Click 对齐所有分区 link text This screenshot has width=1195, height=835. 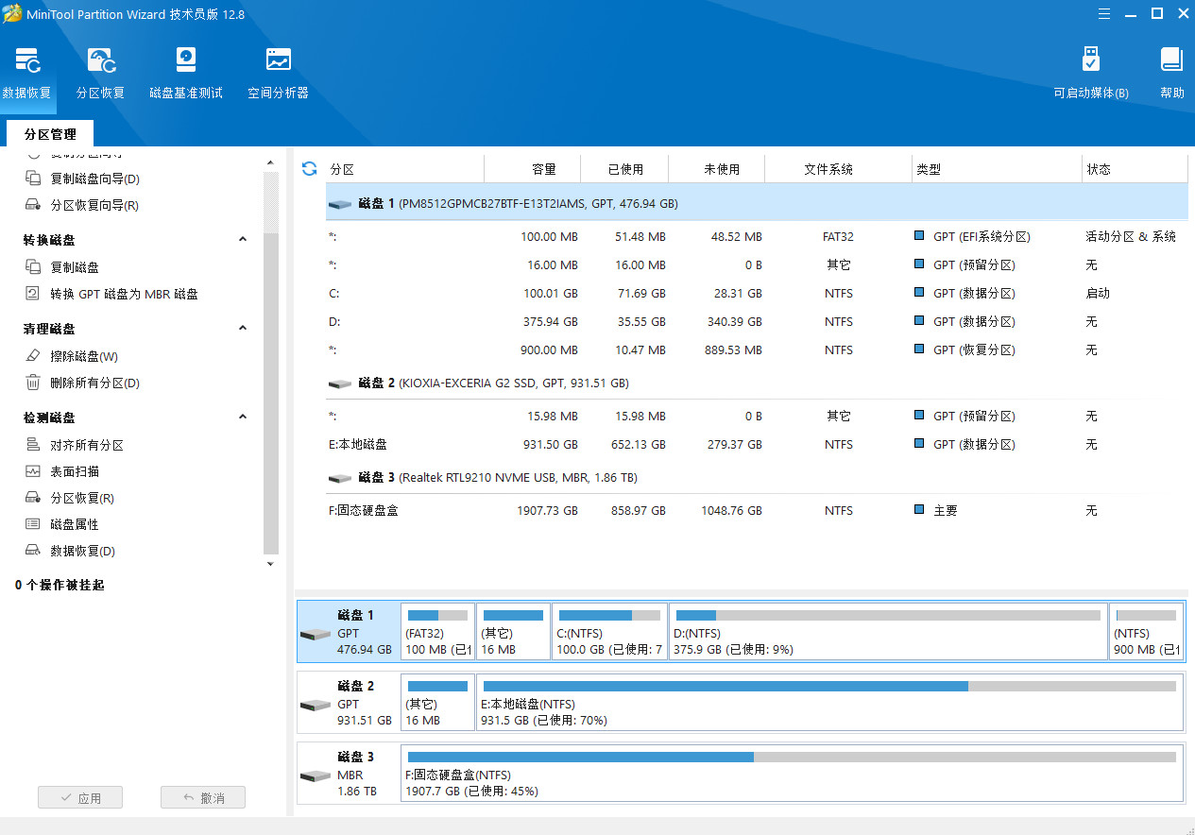coord(87,445)
